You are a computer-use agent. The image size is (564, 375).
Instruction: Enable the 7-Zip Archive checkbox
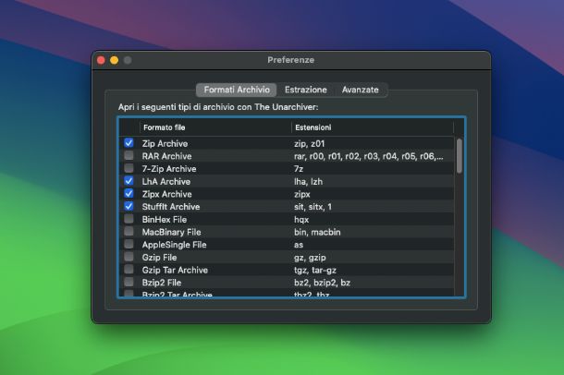(129, 168)
